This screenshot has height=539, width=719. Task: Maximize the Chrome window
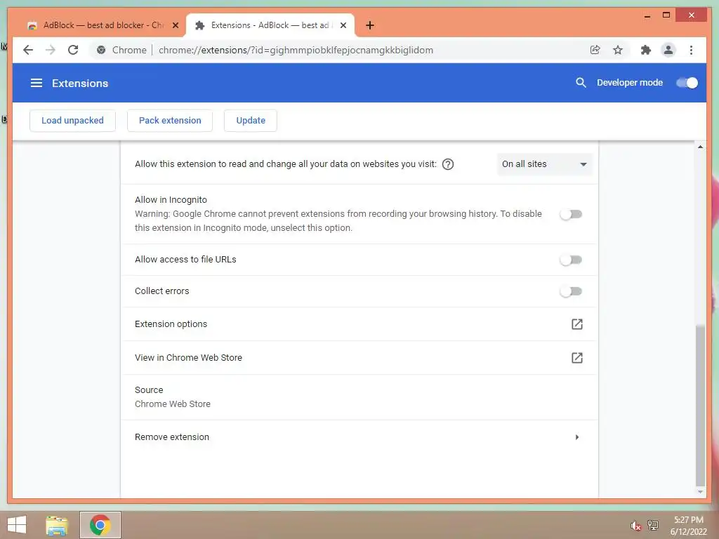666,15
